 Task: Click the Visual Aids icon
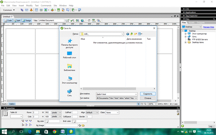99,21
